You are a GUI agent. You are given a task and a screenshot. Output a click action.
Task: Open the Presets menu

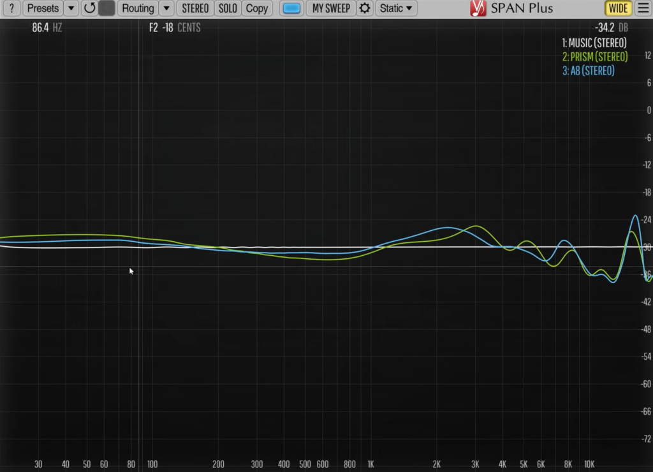click(43, 8)
